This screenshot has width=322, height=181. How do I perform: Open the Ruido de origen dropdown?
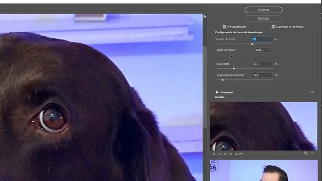point(263,50)
